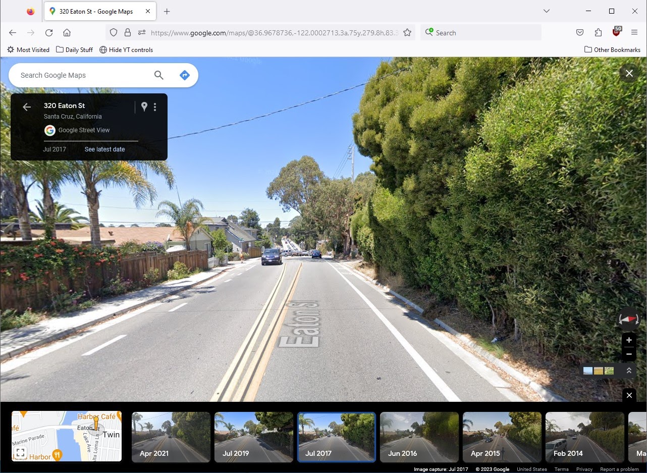
Task: Open the Most Visited bookmarks folder
Action: [x=28, y=49]
